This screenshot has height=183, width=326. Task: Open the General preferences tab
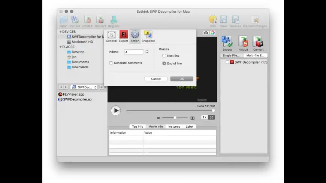click(x=111, y=37)
